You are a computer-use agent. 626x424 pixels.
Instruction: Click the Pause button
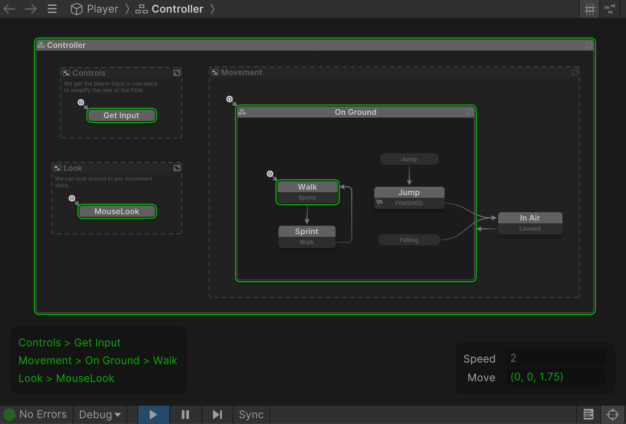point(185,415)
